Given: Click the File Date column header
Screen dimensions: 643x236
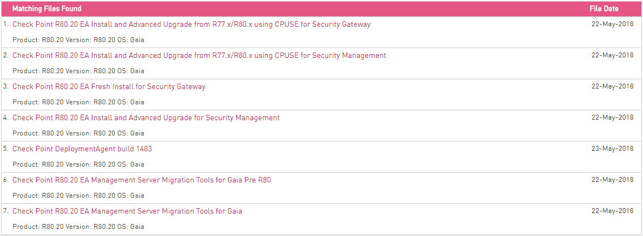Looking at the screenshot, I should [604, 9].
